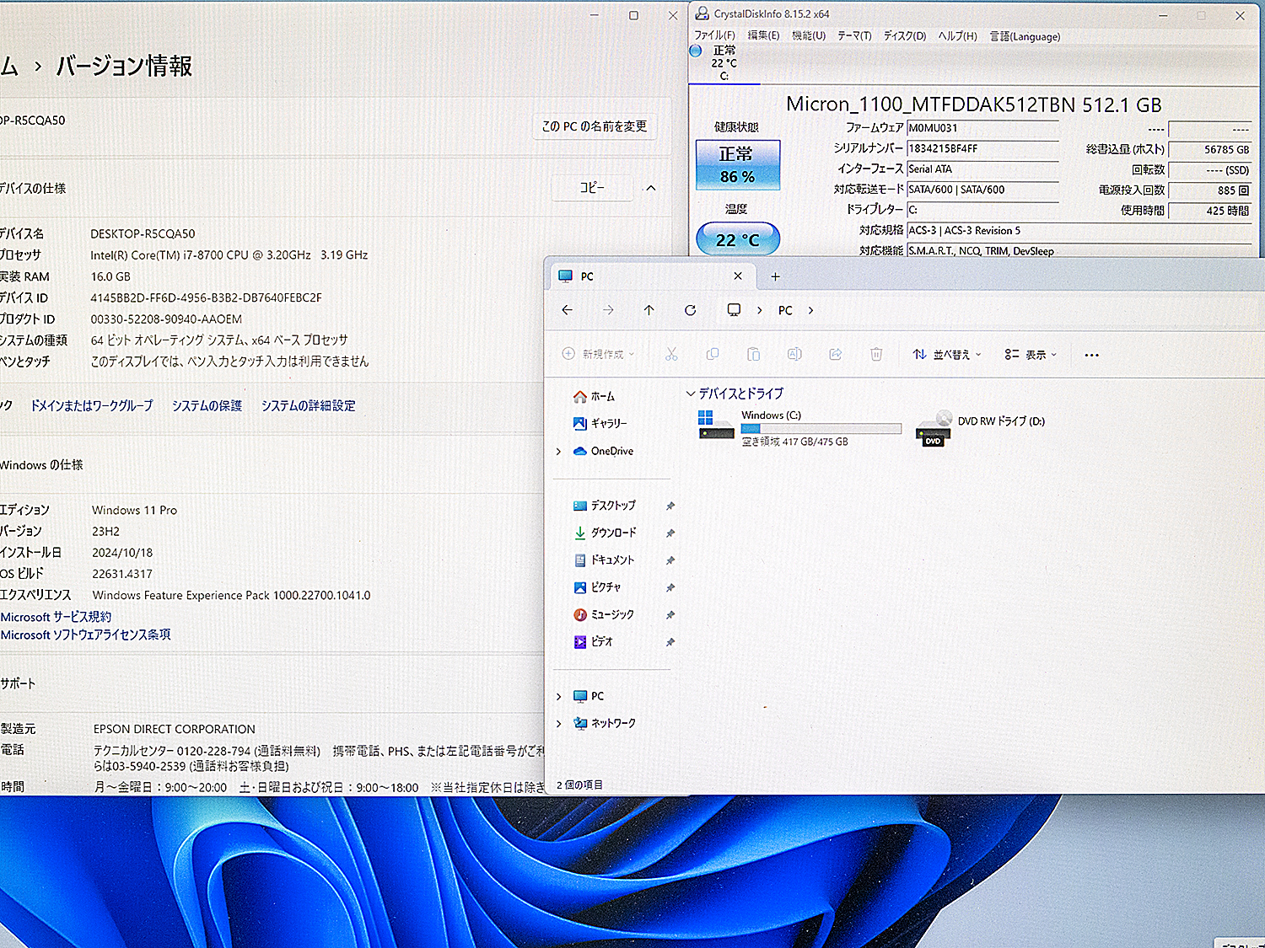Go forward with Explorer's right arrow
Screen dimensions: 1265x948
pos(608,310)
